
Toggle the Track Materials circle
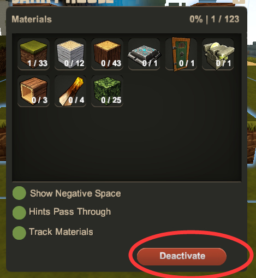pos(19,233)
